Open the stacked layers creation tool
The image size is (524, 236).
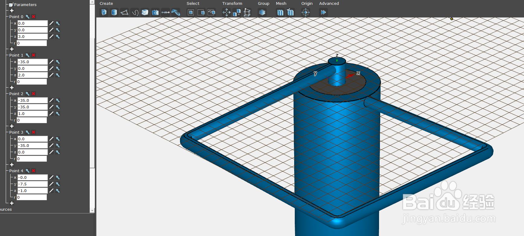[x=145, y=12]
